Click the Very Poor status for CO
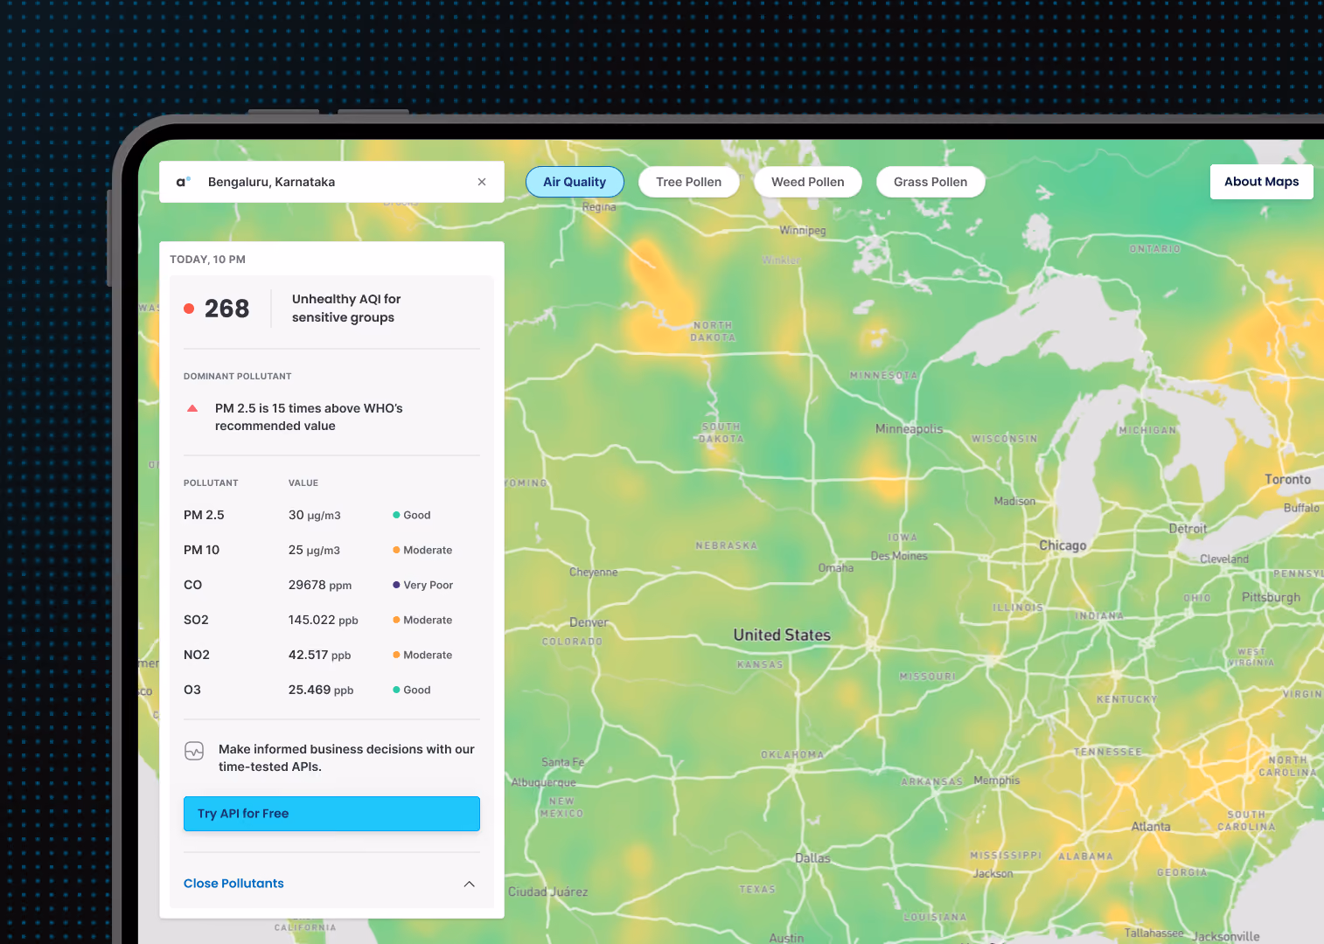Screen dimensions: 1324x944 422,585
